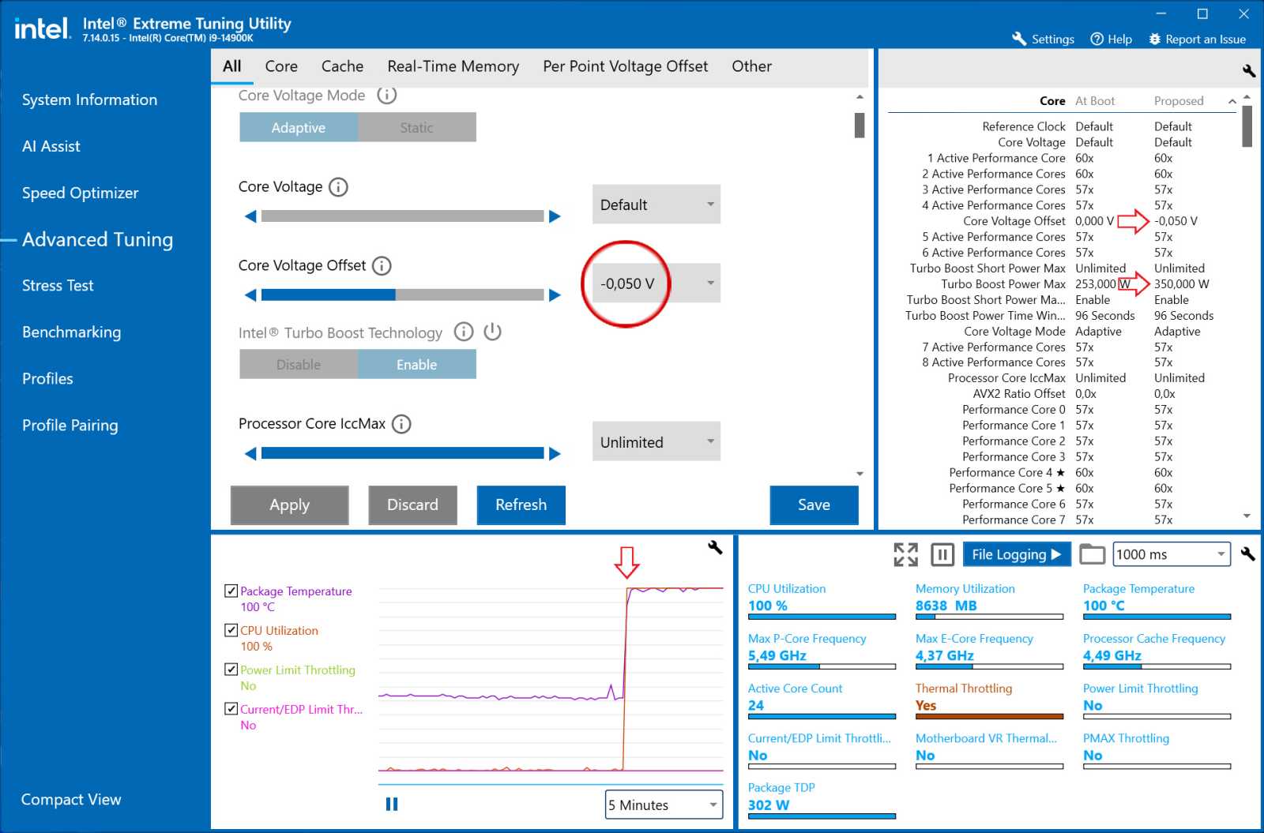Image resolution: width=1264 pixels, height=833 pixels.
Task: Click the Report an Issue gear icon
Action: (1154, 39)
